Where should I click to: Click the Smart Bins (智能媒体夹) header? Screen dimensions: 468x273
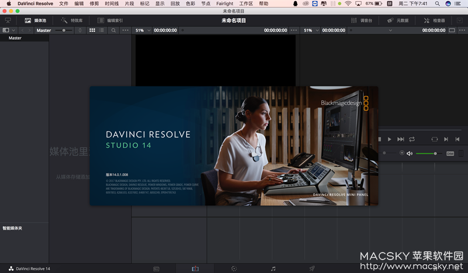tap(12, 228)
